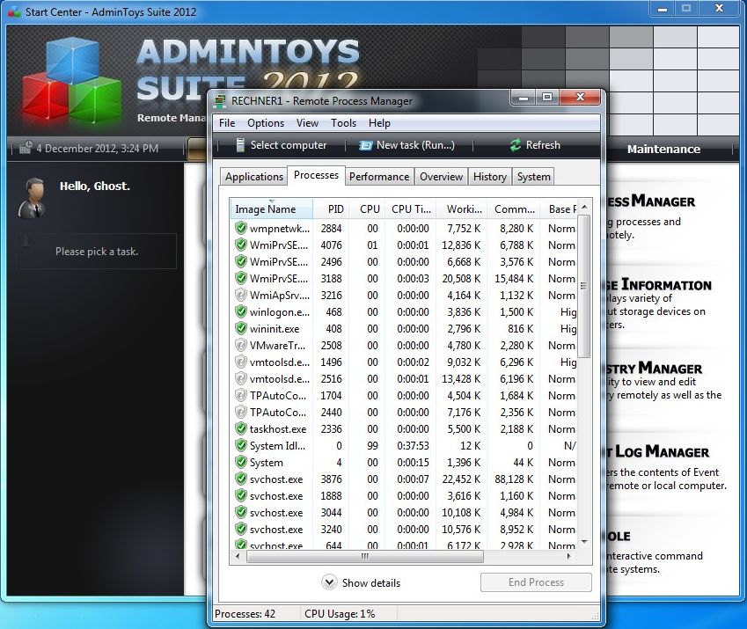Click the shield icon beside taskhost.exe
This screenshot has height=629, width=747.
pos(241,428)
